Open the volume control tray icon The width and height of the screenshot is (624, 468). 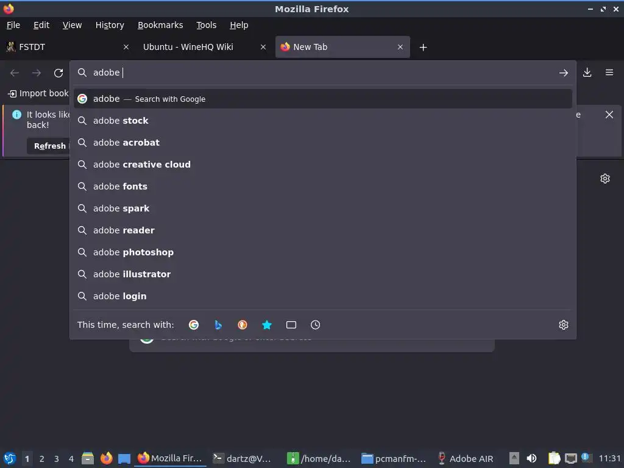(x=531, y=458)
